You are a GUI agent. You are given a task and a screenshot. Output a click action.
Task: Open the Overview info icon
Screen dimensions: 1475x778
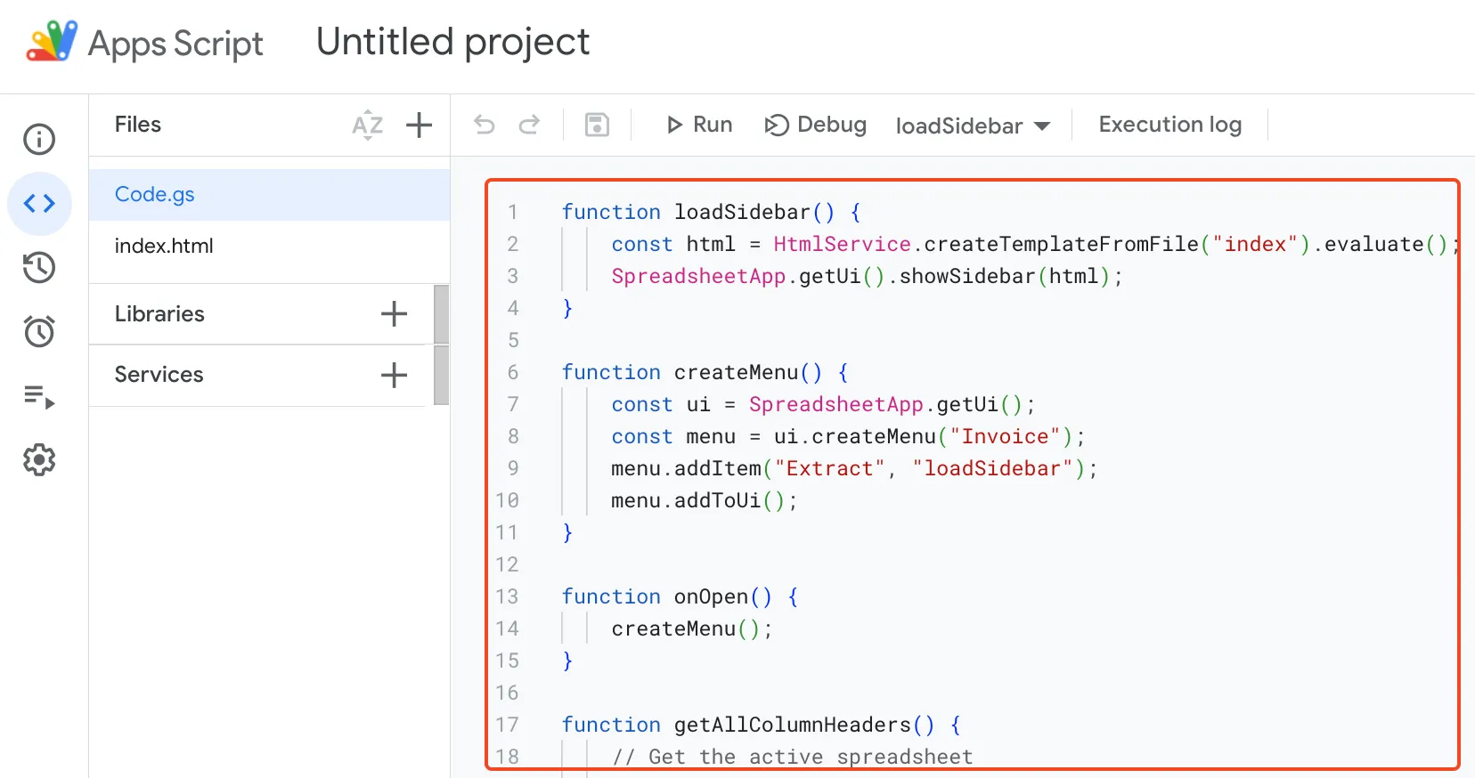coord(39,139)
